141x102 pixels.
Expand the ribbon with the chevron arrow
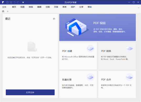139,8
